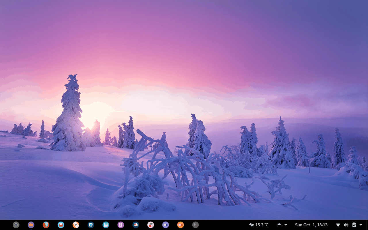The width and height of the screenshot is (368, 230).
Task: Open the applications launcher icon in panel
Action: (16, 225)
